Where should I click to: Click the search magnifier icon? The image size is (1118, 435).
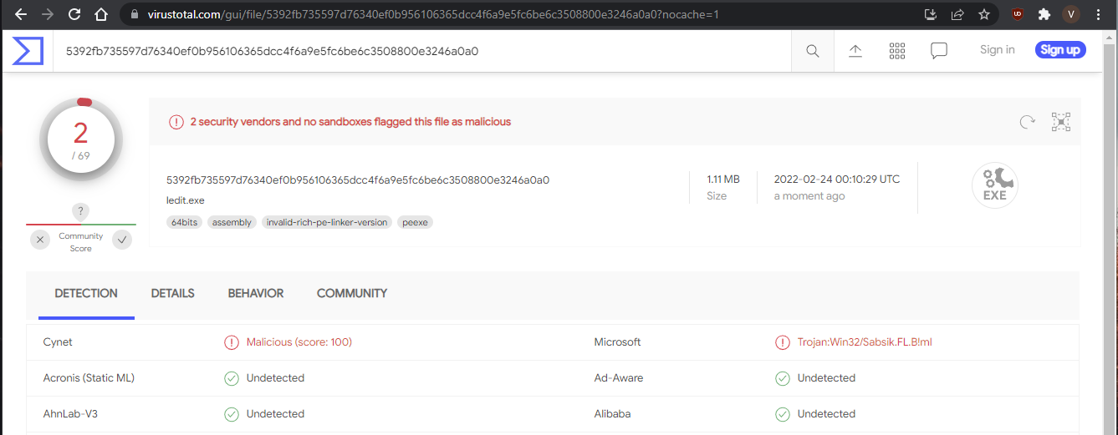click(813, 51)
